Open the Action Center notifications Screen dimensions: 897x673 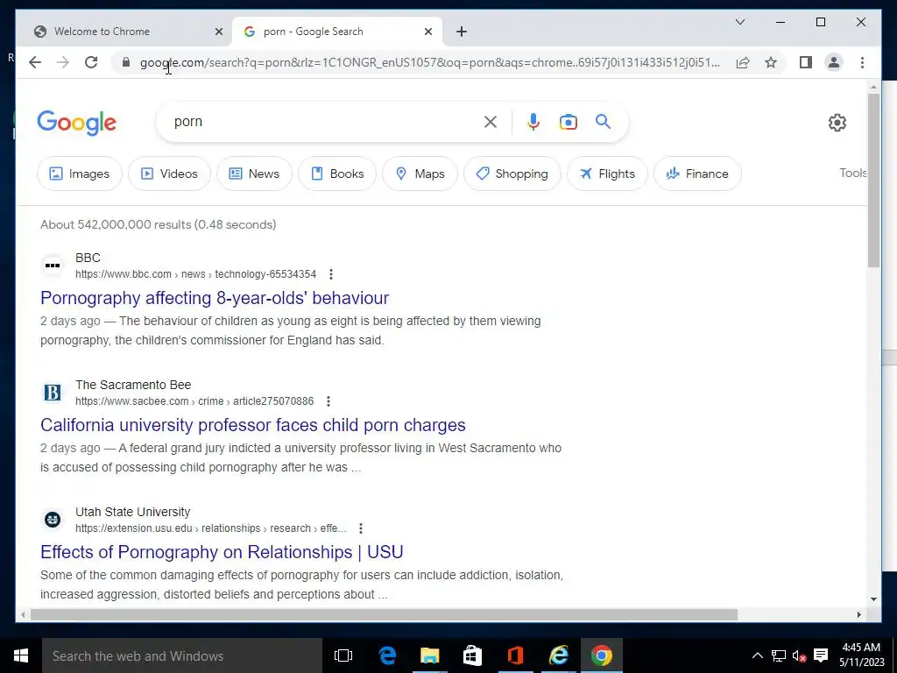(821, 655)
